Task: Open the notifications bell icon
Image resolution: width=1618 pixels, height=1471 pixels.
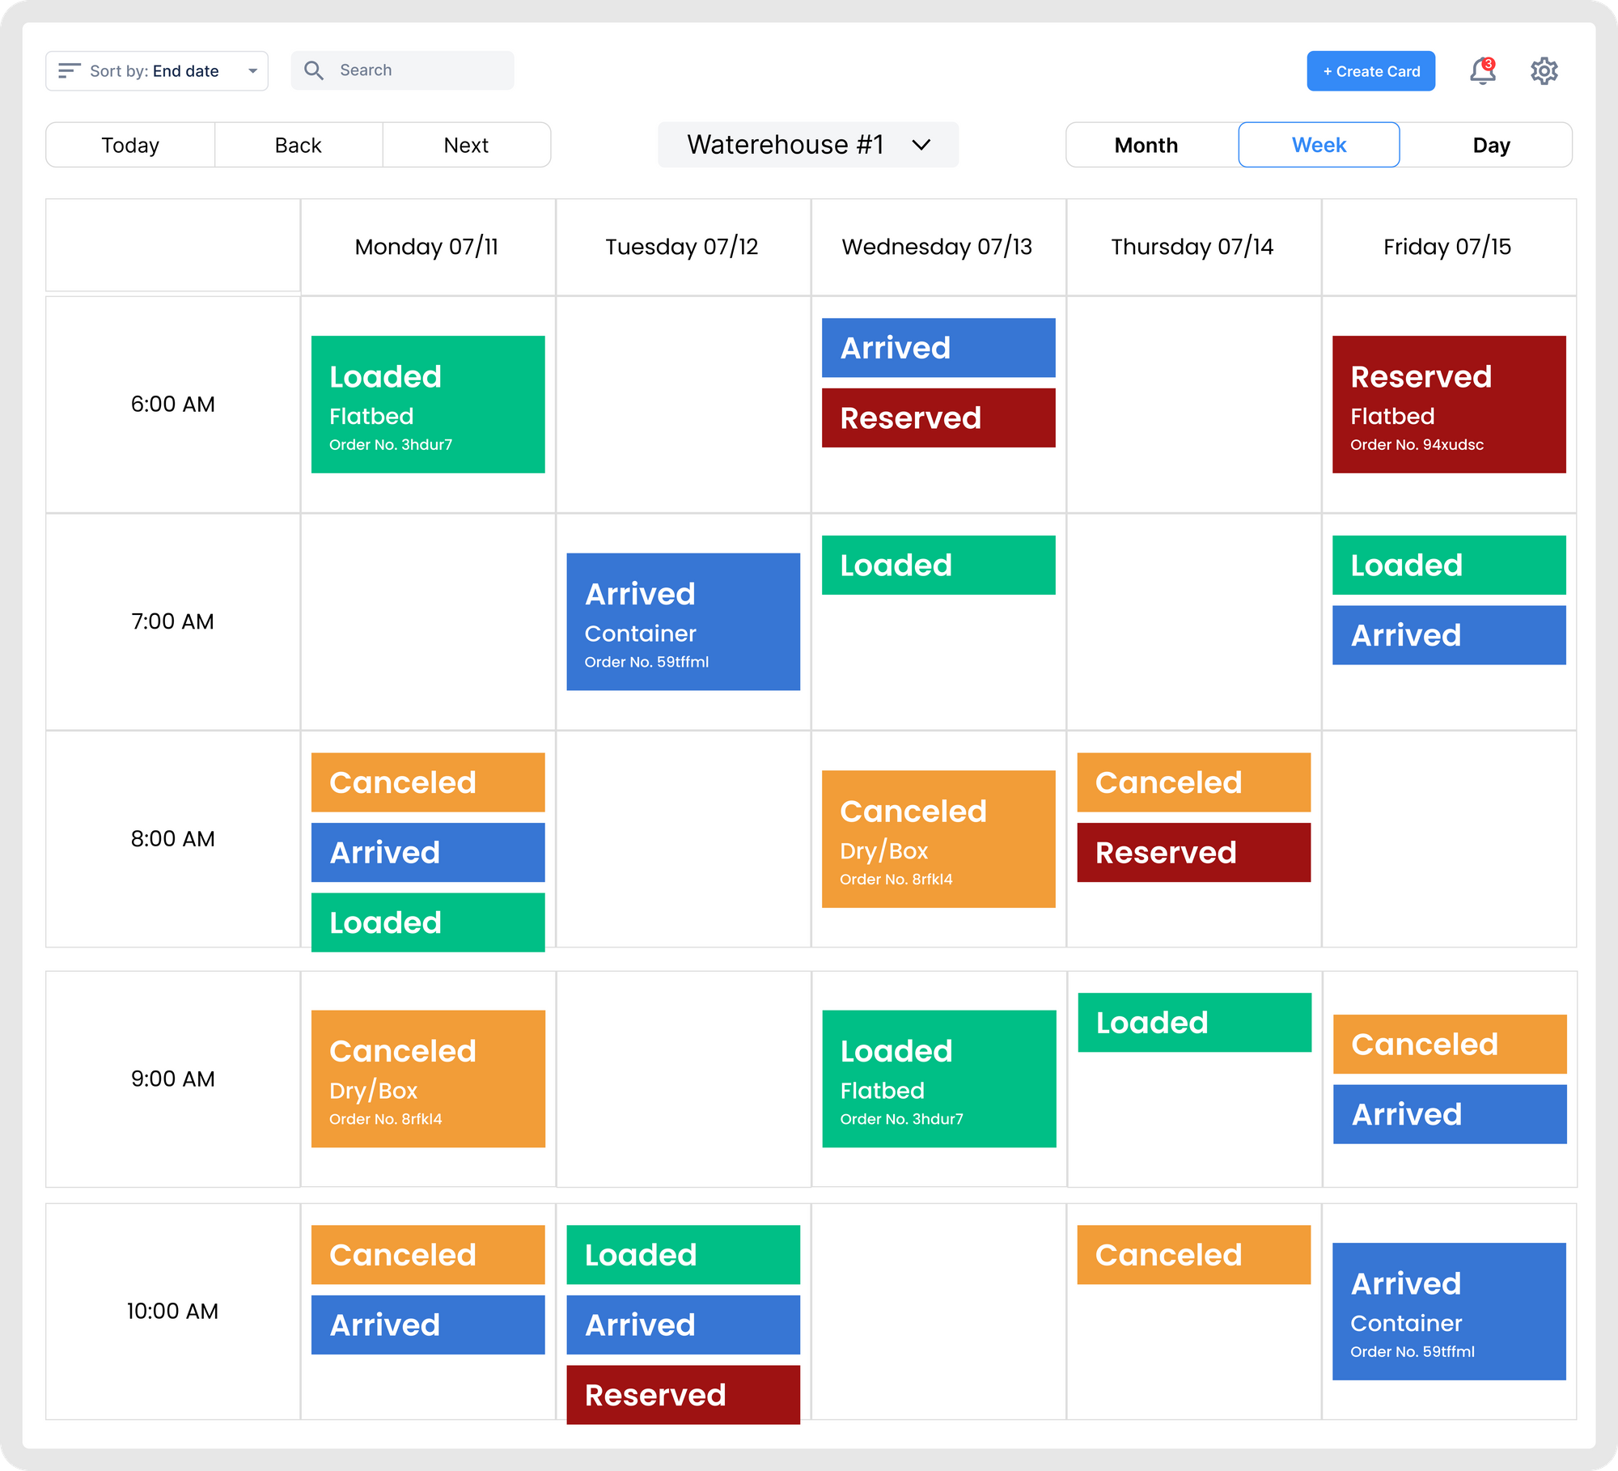Action: (1482, 71)
